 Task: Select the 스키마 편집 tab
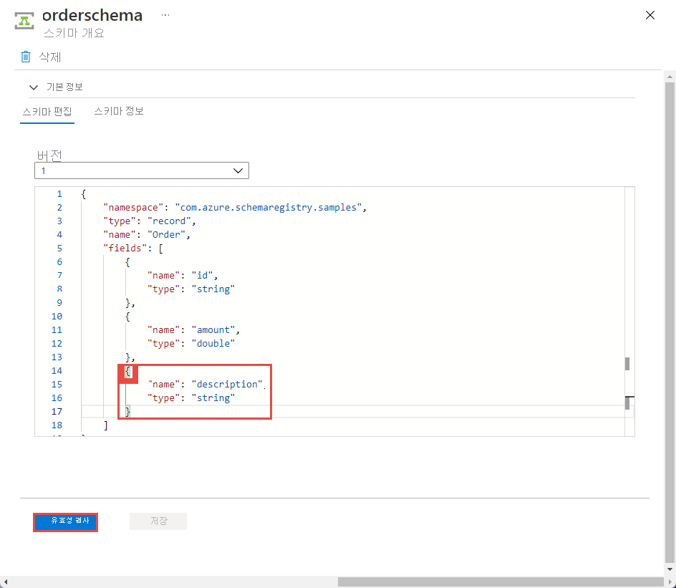[x=47, y=112]
